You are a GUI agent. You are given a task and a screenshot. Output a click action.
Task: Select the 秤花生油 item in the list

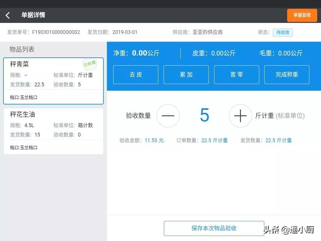pos(53,130)
